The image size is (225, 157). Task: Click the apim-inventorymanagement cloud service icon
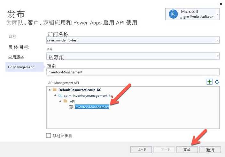point(60,95)
